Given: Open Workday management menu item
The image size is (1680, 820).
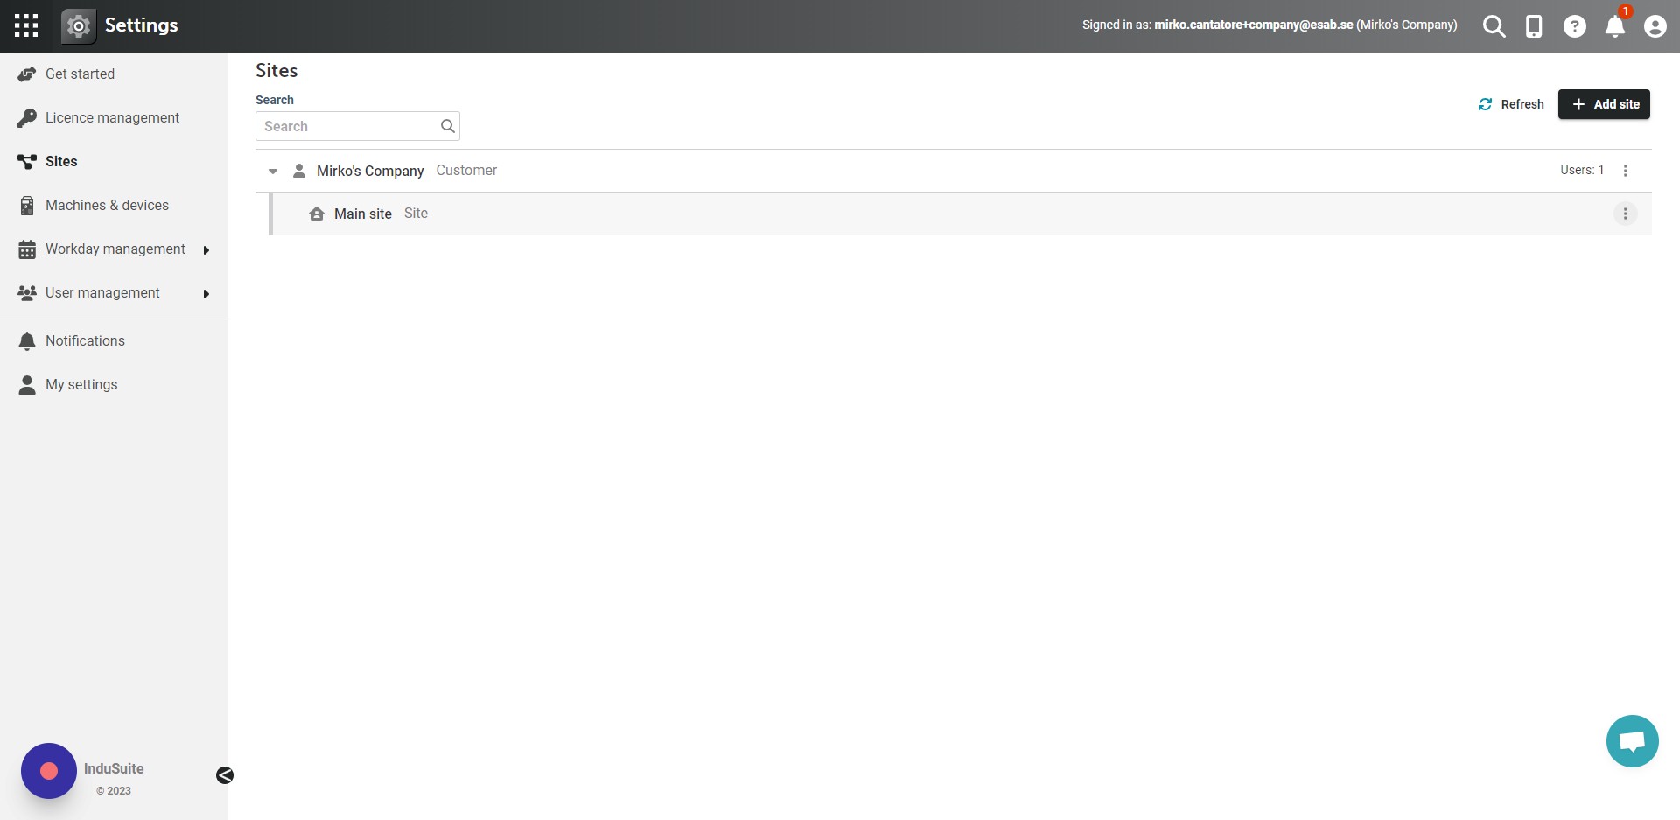Looking at the screenshot, I should pos(114,249).
